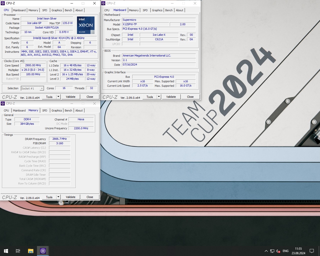
Task: Click Tools button in Memory window
Action: coord(49,197)
